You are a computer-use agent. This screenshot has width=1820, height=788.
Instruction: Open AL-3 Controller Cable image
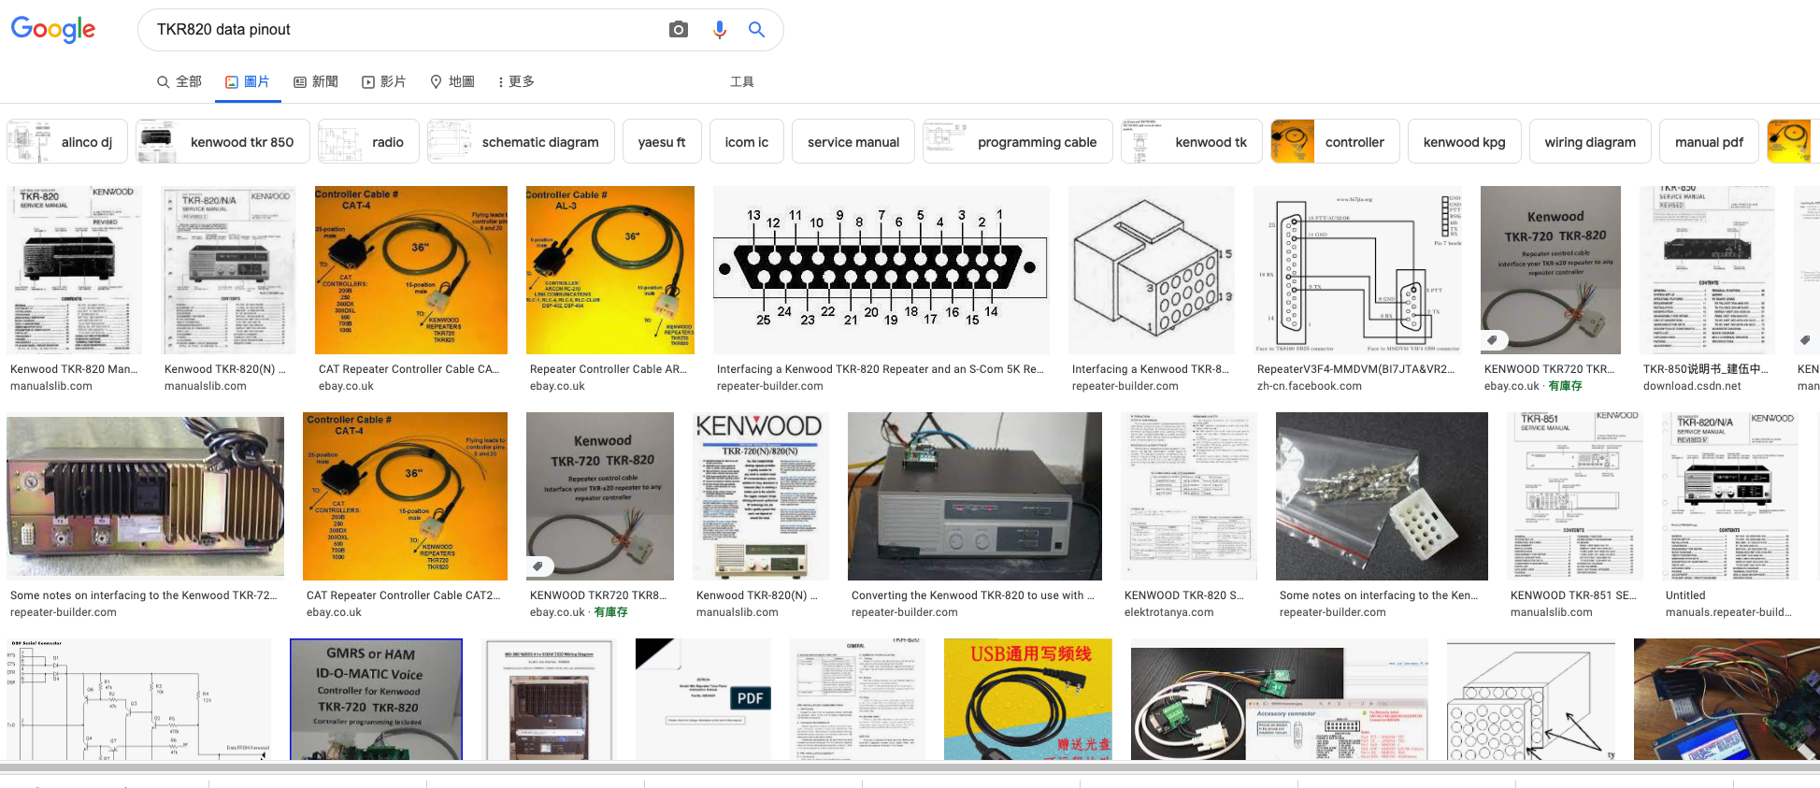[x=610, y=270]
